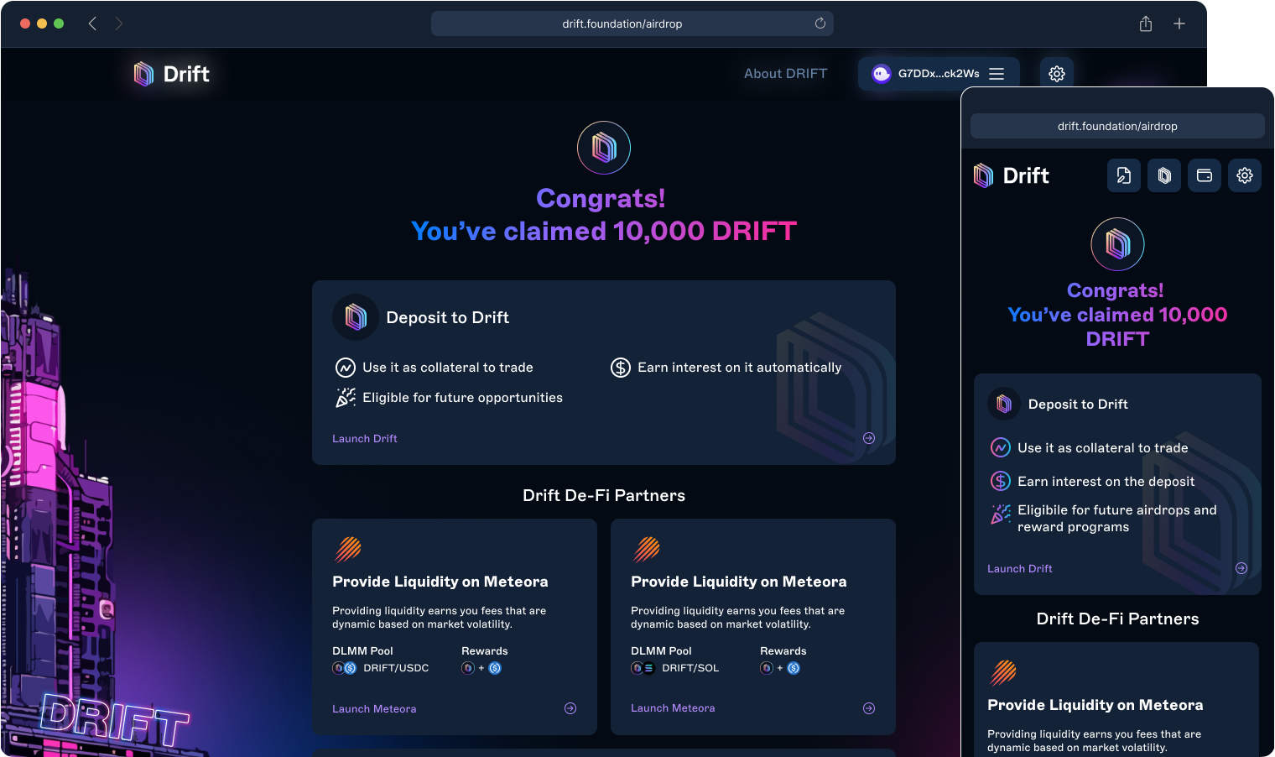Click arrow icon on the DRIFT/SOL card
The width and height of the screenshot is (1275, 757).
869,708
